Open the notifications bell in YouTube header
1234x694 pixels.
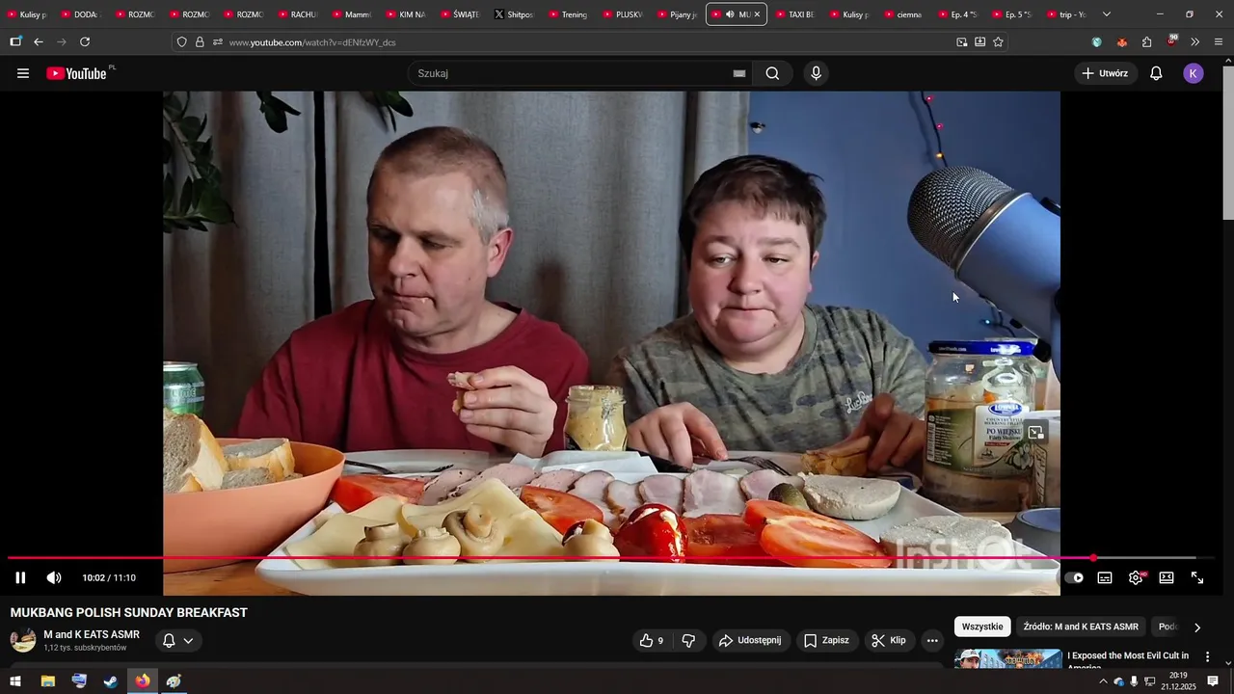pos(1156,73)
